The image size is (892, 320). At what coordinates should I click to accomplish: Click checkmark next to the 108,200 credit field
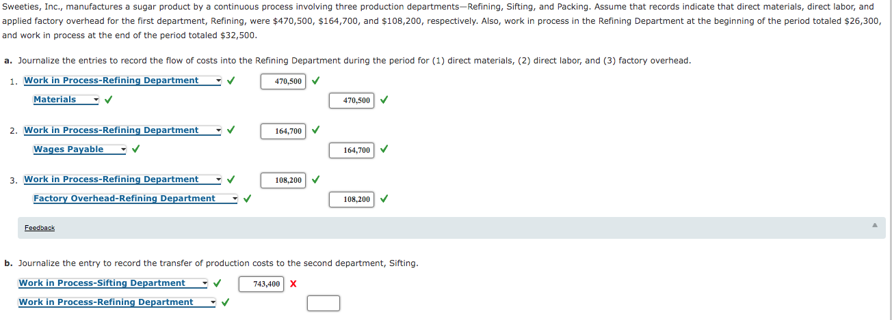tap(384, 199)
